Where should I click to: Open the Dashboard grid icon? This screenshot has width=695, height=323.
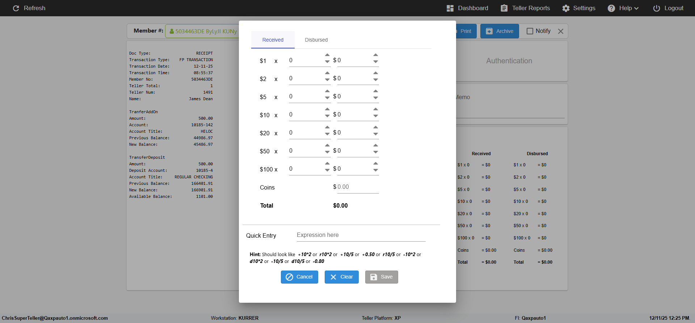(x=450, y=8)
